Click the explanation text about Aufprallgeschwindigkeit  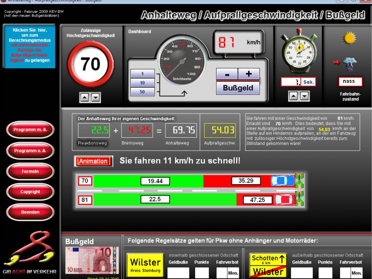point(303,131)
